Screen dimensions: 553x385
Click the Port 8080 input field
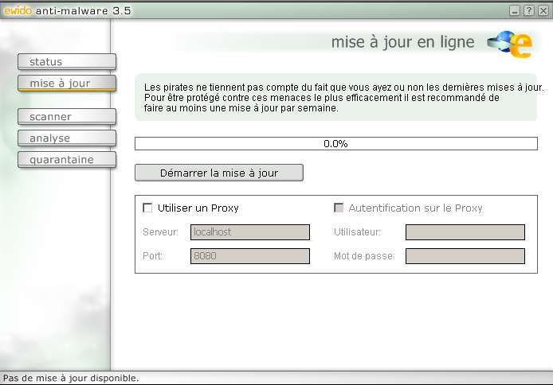pos(250,256)
